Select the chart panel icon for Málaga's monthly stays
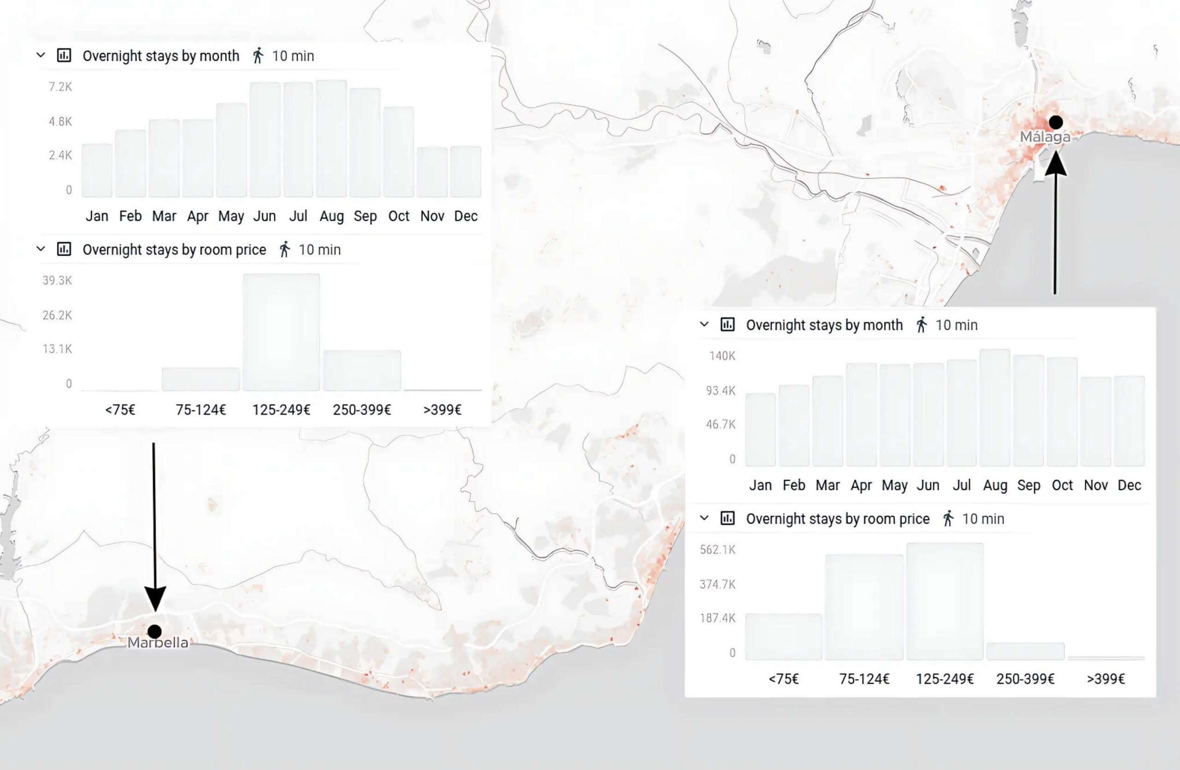This screenshot has height=770, width=1180. point(728,325)
